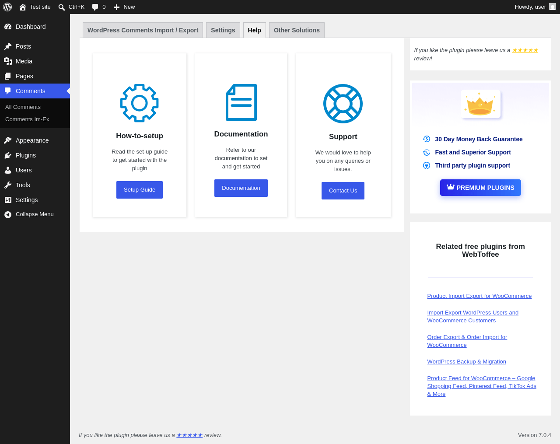The height and width of the screenshot is (444, 560).
Task: Open Order Export & Order Import link
Action: [467, 341]
